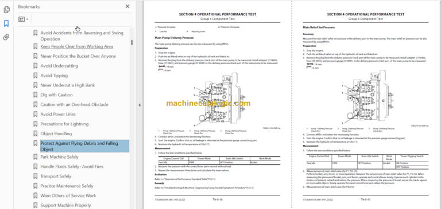Click bookmark icon beside Never Position the Bucket
441x209 pixels.
[x=35, y=56]
